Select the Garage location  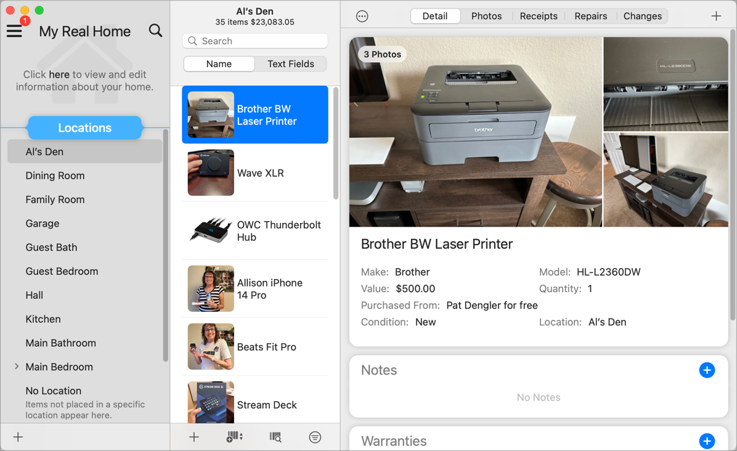click(x=43, y=224)
